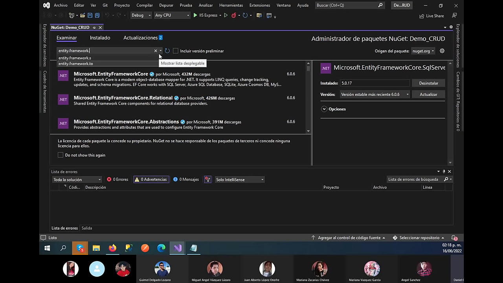503x283 pixels.
Task: Refresh the NuGet package search
Action: tap(167, 51)
